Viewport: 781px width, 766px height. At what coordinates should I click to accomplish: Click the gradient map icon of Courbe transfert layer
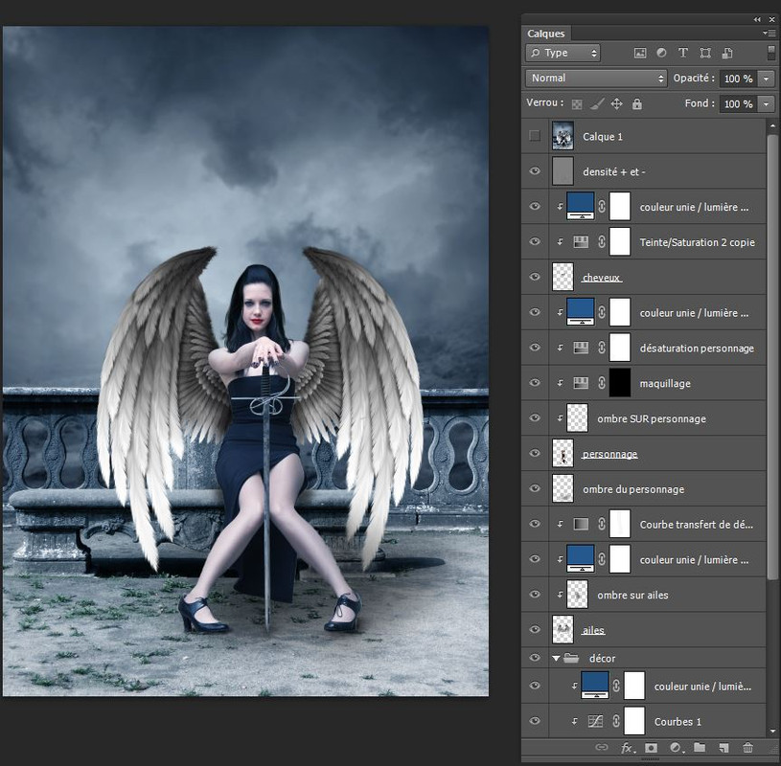coord(581,524)
